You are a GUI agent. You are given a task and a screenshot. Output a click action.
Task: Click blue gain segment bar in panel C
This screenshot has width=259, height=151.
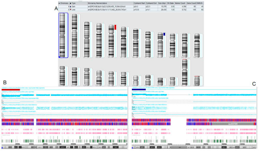tap(139, 89)
